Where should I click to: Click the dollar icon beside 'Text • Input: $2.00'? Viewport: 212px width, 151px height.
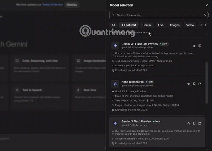113,100
